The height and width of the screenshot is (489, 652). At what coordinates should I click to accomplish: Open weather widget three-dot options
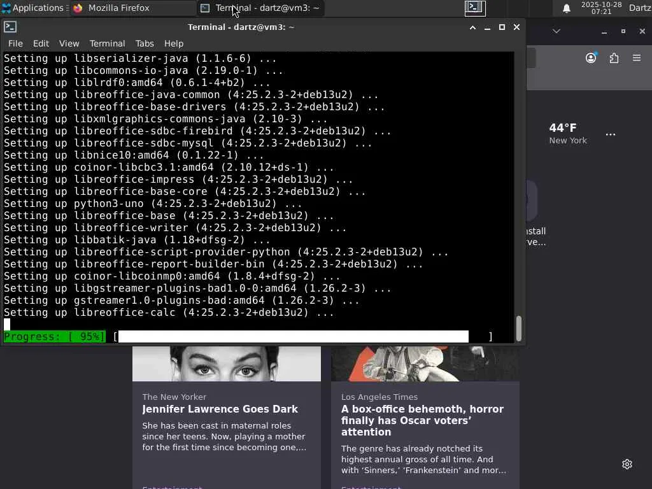611,134
